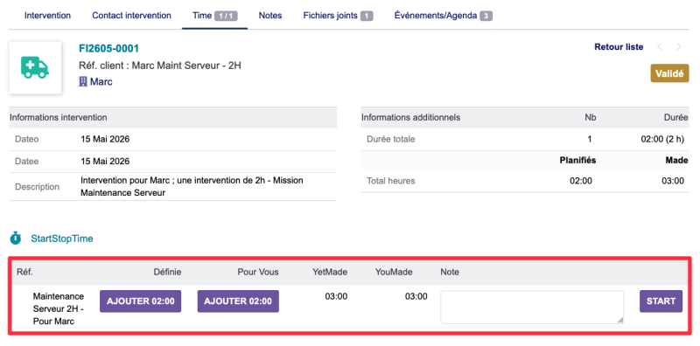Click the YetMade column header

(330, 272)
